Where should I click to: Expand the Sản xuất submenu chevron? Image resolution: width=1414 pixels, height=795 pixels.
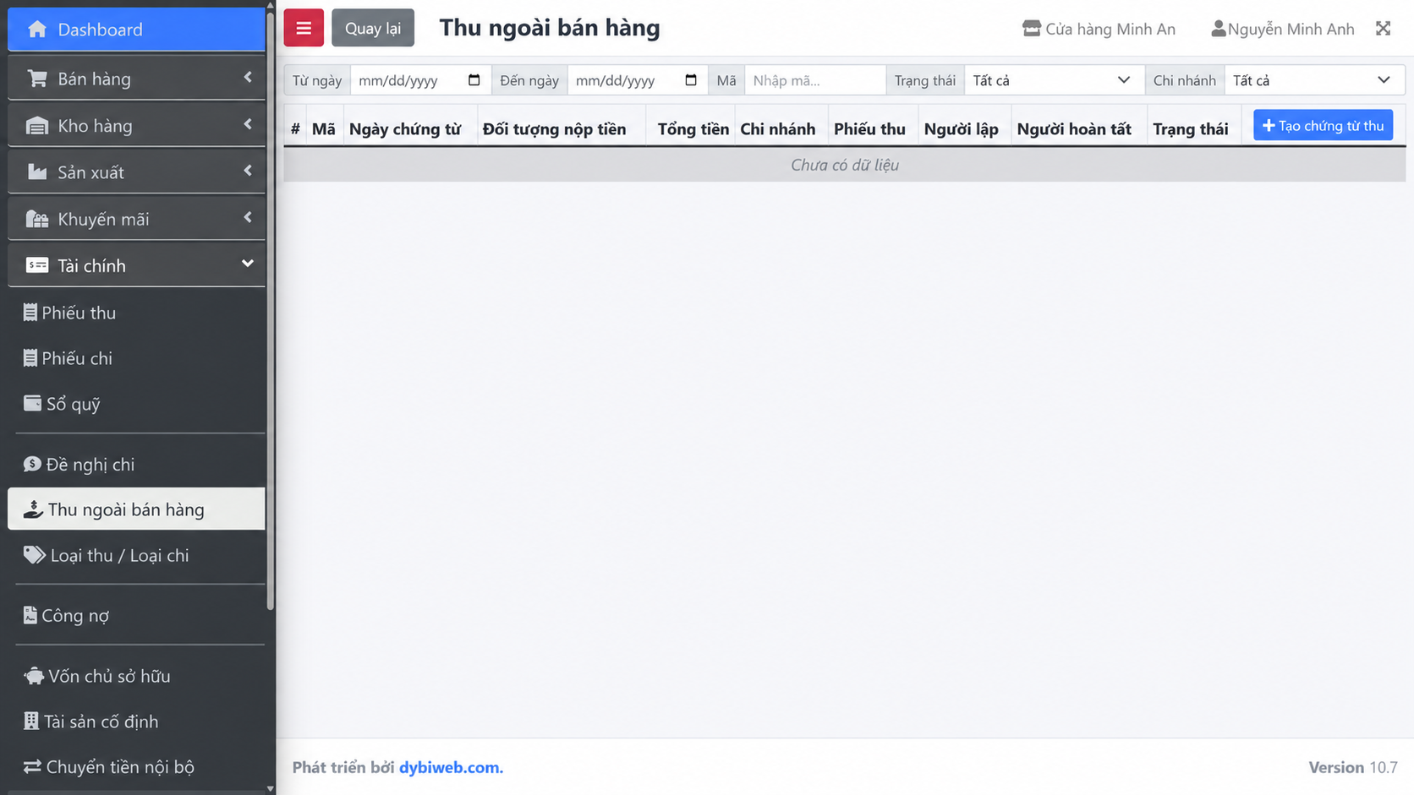248,171
